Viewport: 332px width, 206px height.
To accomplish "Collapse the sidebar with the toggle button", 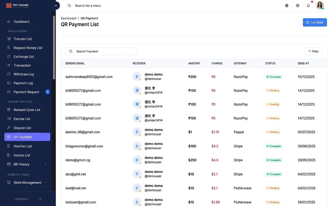I will 56,6.
